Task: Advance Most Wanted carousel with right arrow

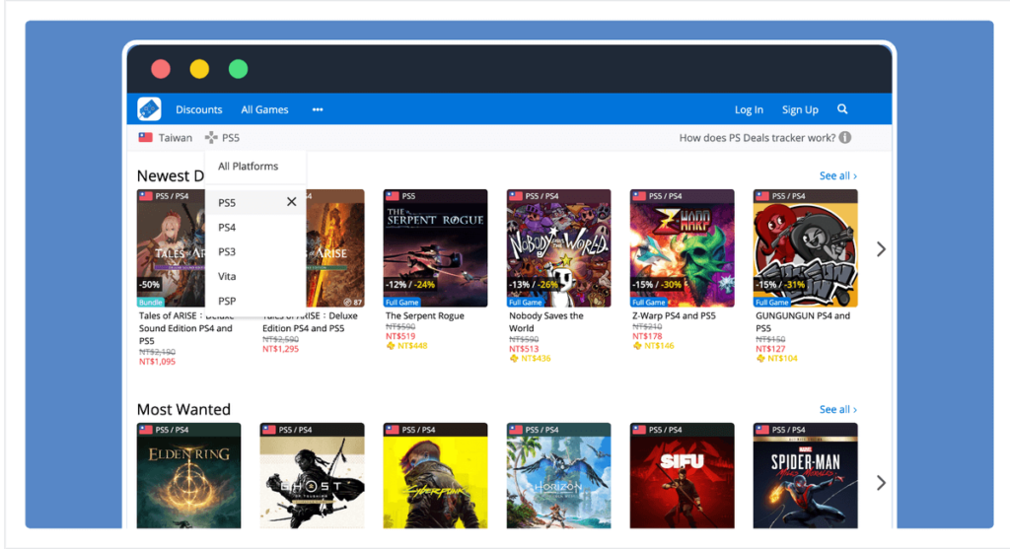Action: (x=881, y=483)
